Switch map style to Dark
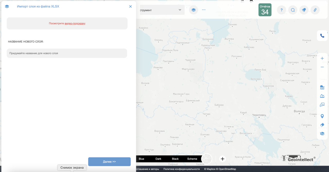The image size is (329, 172). (x=158, y=159)
